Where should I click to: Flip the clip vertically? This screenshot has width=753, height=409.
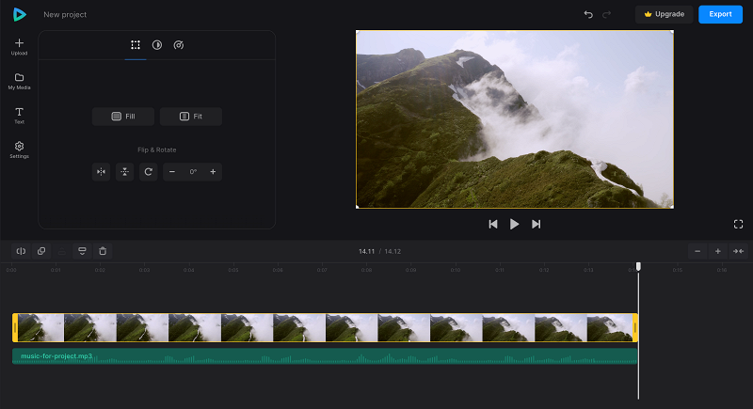[125, 172]
